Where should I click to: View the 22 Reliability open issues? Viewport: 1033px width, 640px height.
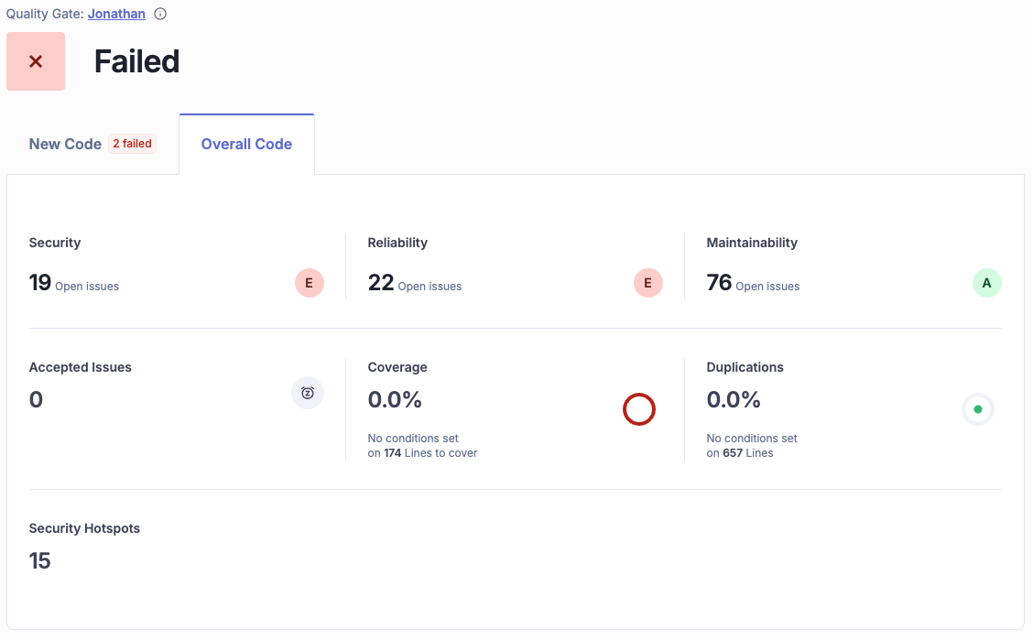coord(380,283)
